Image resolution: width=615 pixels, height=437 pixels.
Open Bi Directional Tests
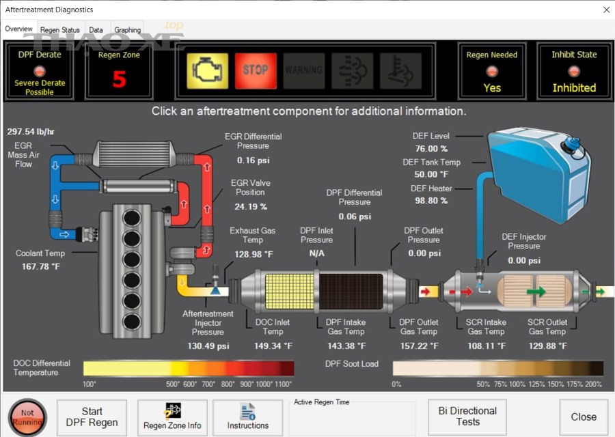pyautogui.click(x=467, y=417)
